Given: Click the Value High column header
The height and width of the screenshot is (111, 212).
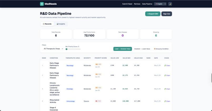Looking at the screenshot, I should click(138, 58).
